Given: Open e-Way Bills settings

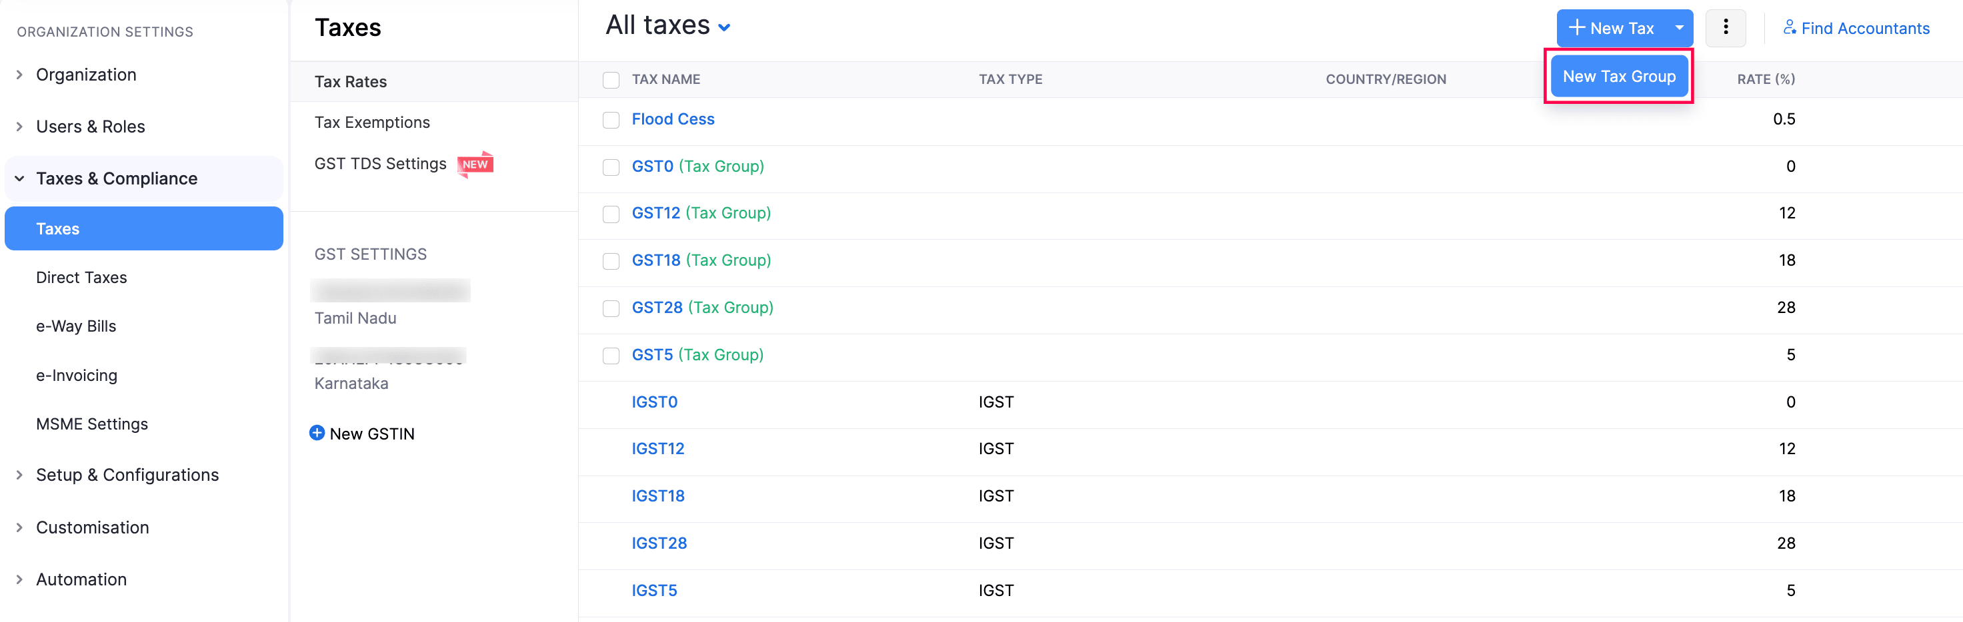Looking at the screenshot, I should pos(76,326).
